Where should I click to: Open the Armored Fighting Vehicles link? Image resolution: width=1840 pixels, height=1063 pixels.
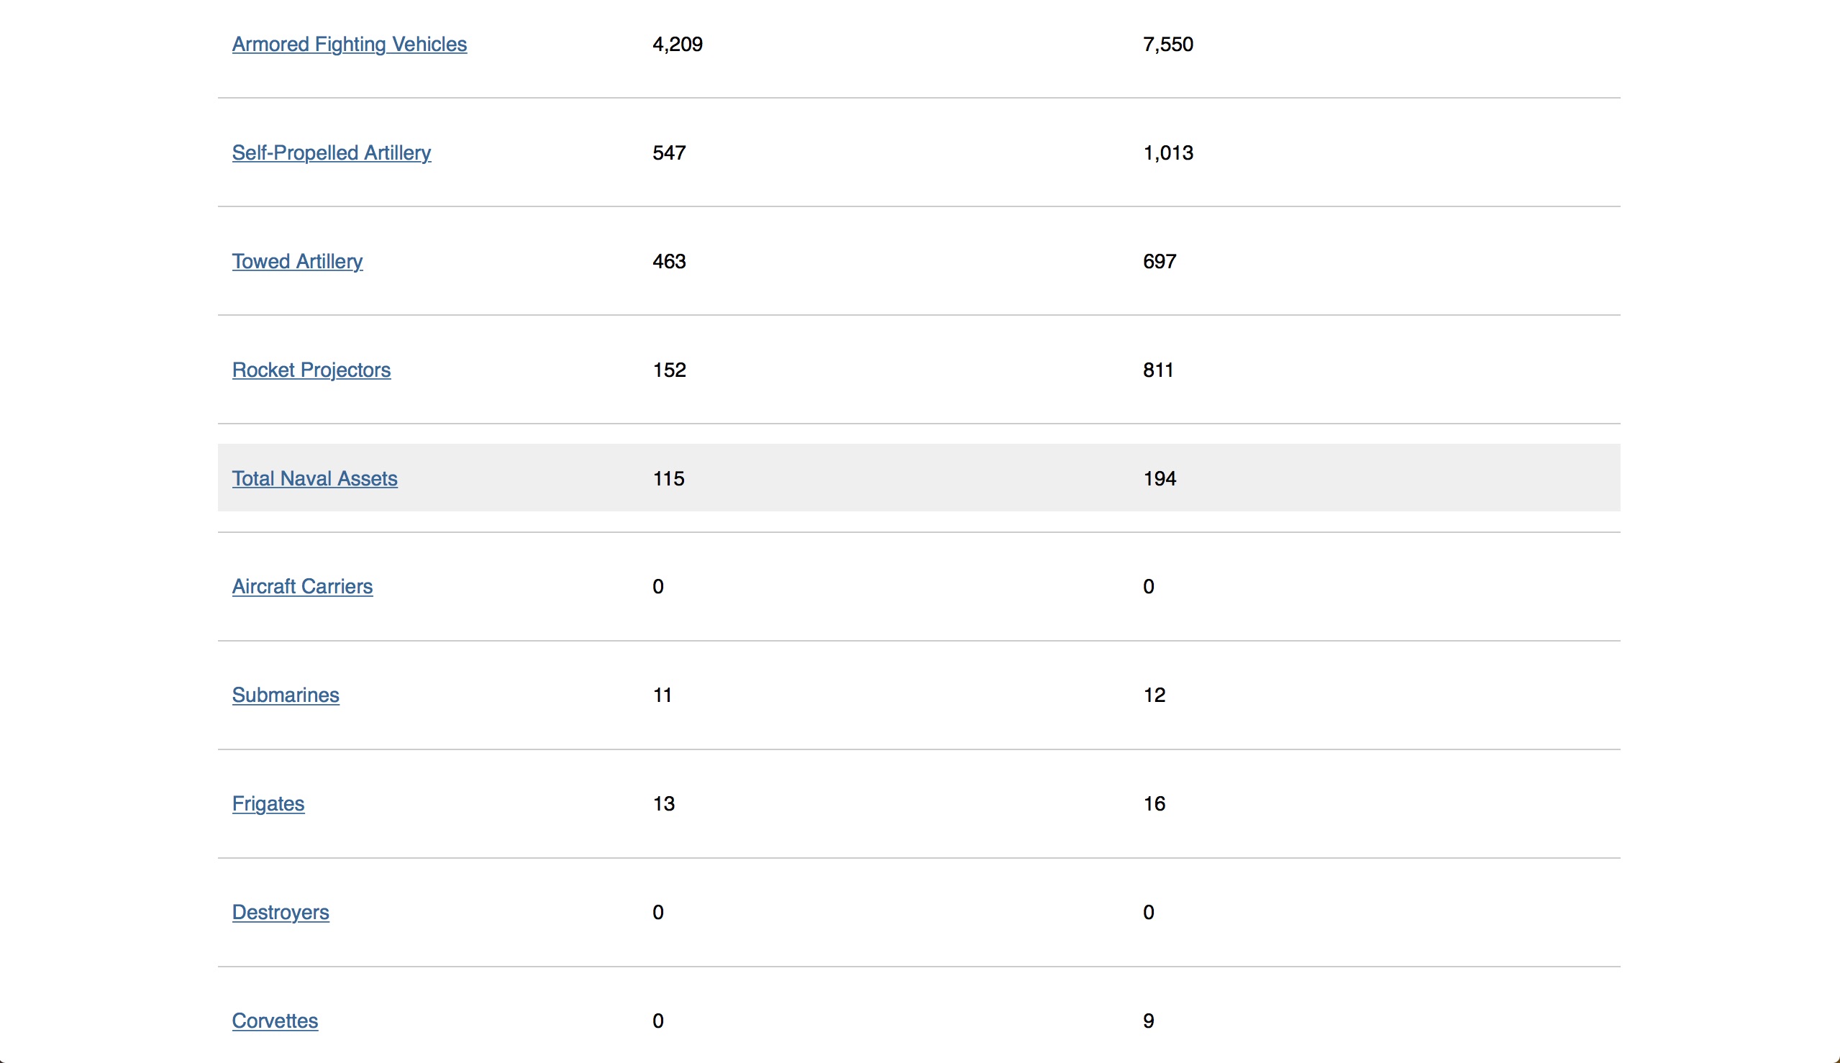349,45
